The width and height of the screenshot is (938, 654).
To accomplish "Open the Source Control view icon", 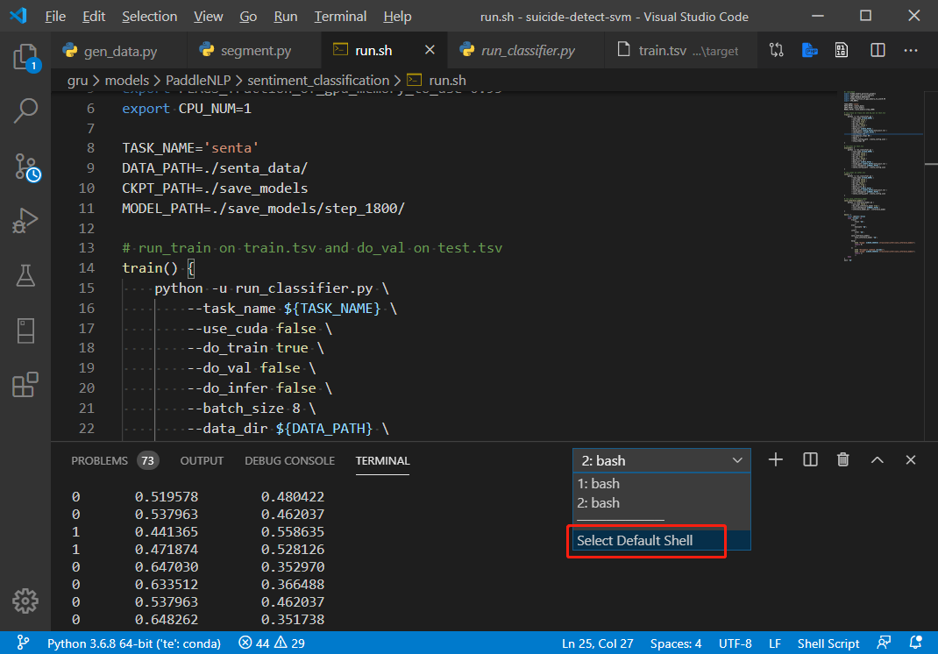I will [25, 167].
